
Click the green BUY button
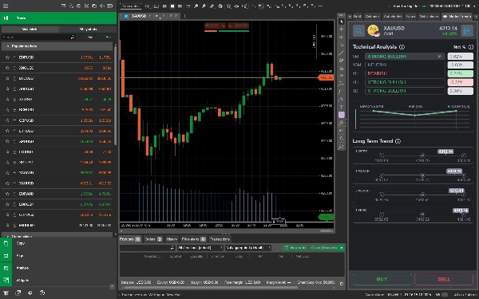point(382,279)
